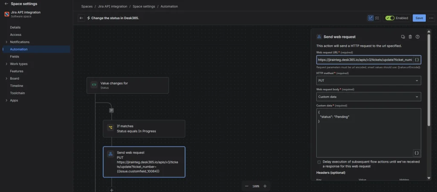Viewport: 437px width, 192px height.
Task: Return to automation list via back arrow
Action: 81,18
